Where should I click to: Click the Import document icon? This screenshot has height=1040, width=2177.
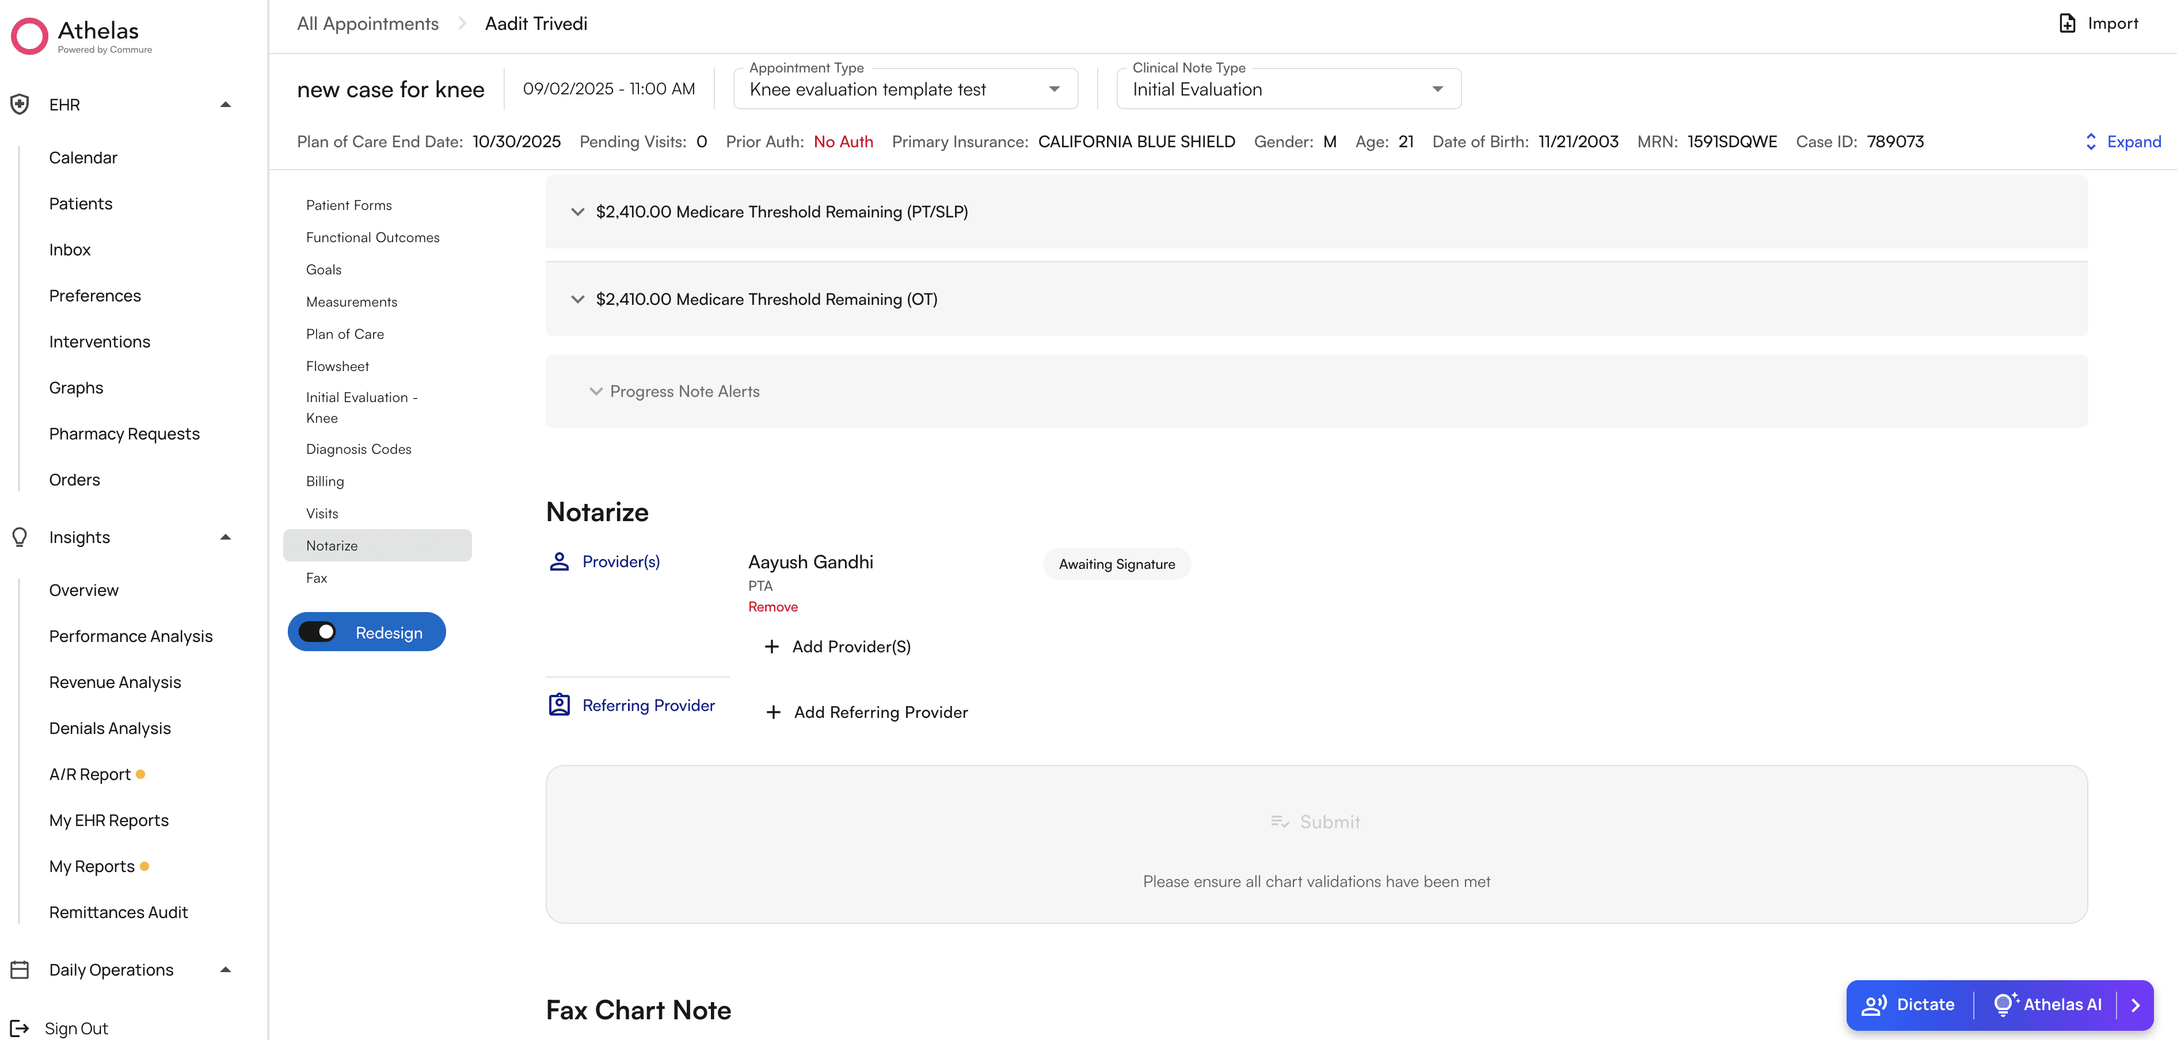pyautogui.click(x=2067, y=24)
